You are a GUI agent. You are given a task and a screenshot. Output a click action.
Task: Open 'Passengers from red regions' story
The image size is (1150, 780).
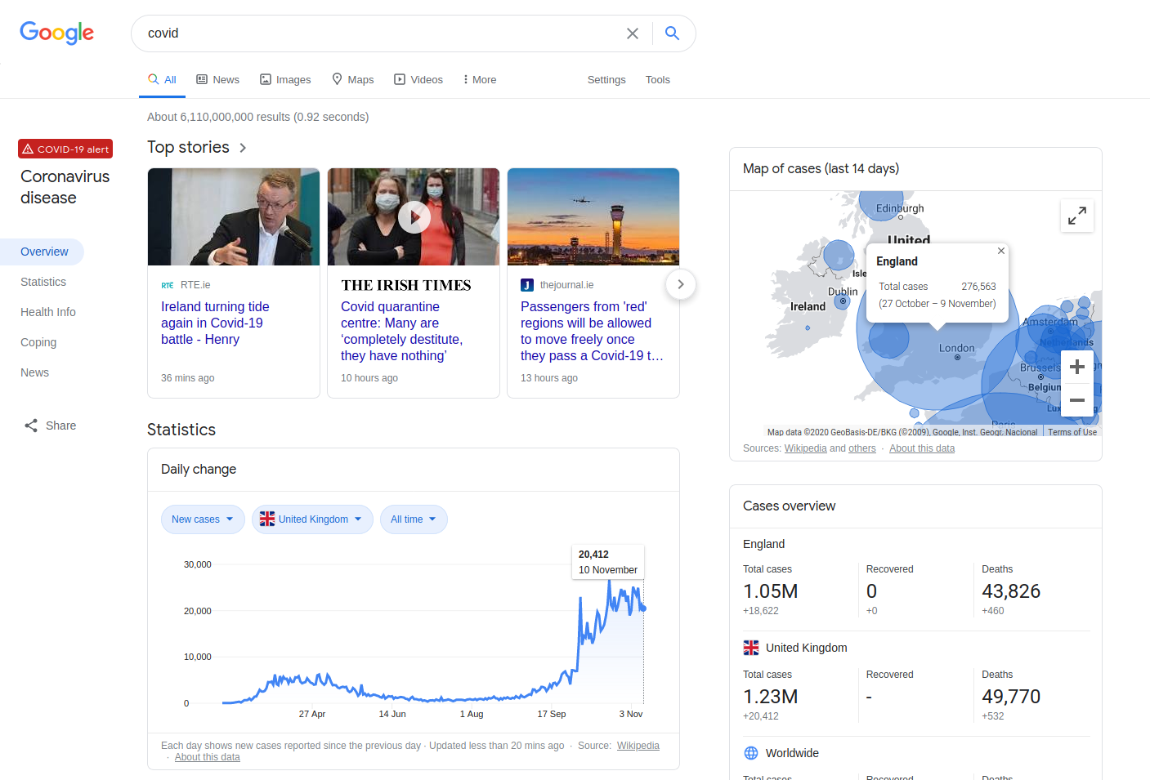coord(592,331)
